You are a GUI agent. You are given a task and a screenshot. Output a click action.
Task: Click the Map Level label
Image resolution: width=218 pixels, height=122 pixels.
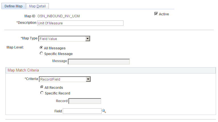point(15,47)
